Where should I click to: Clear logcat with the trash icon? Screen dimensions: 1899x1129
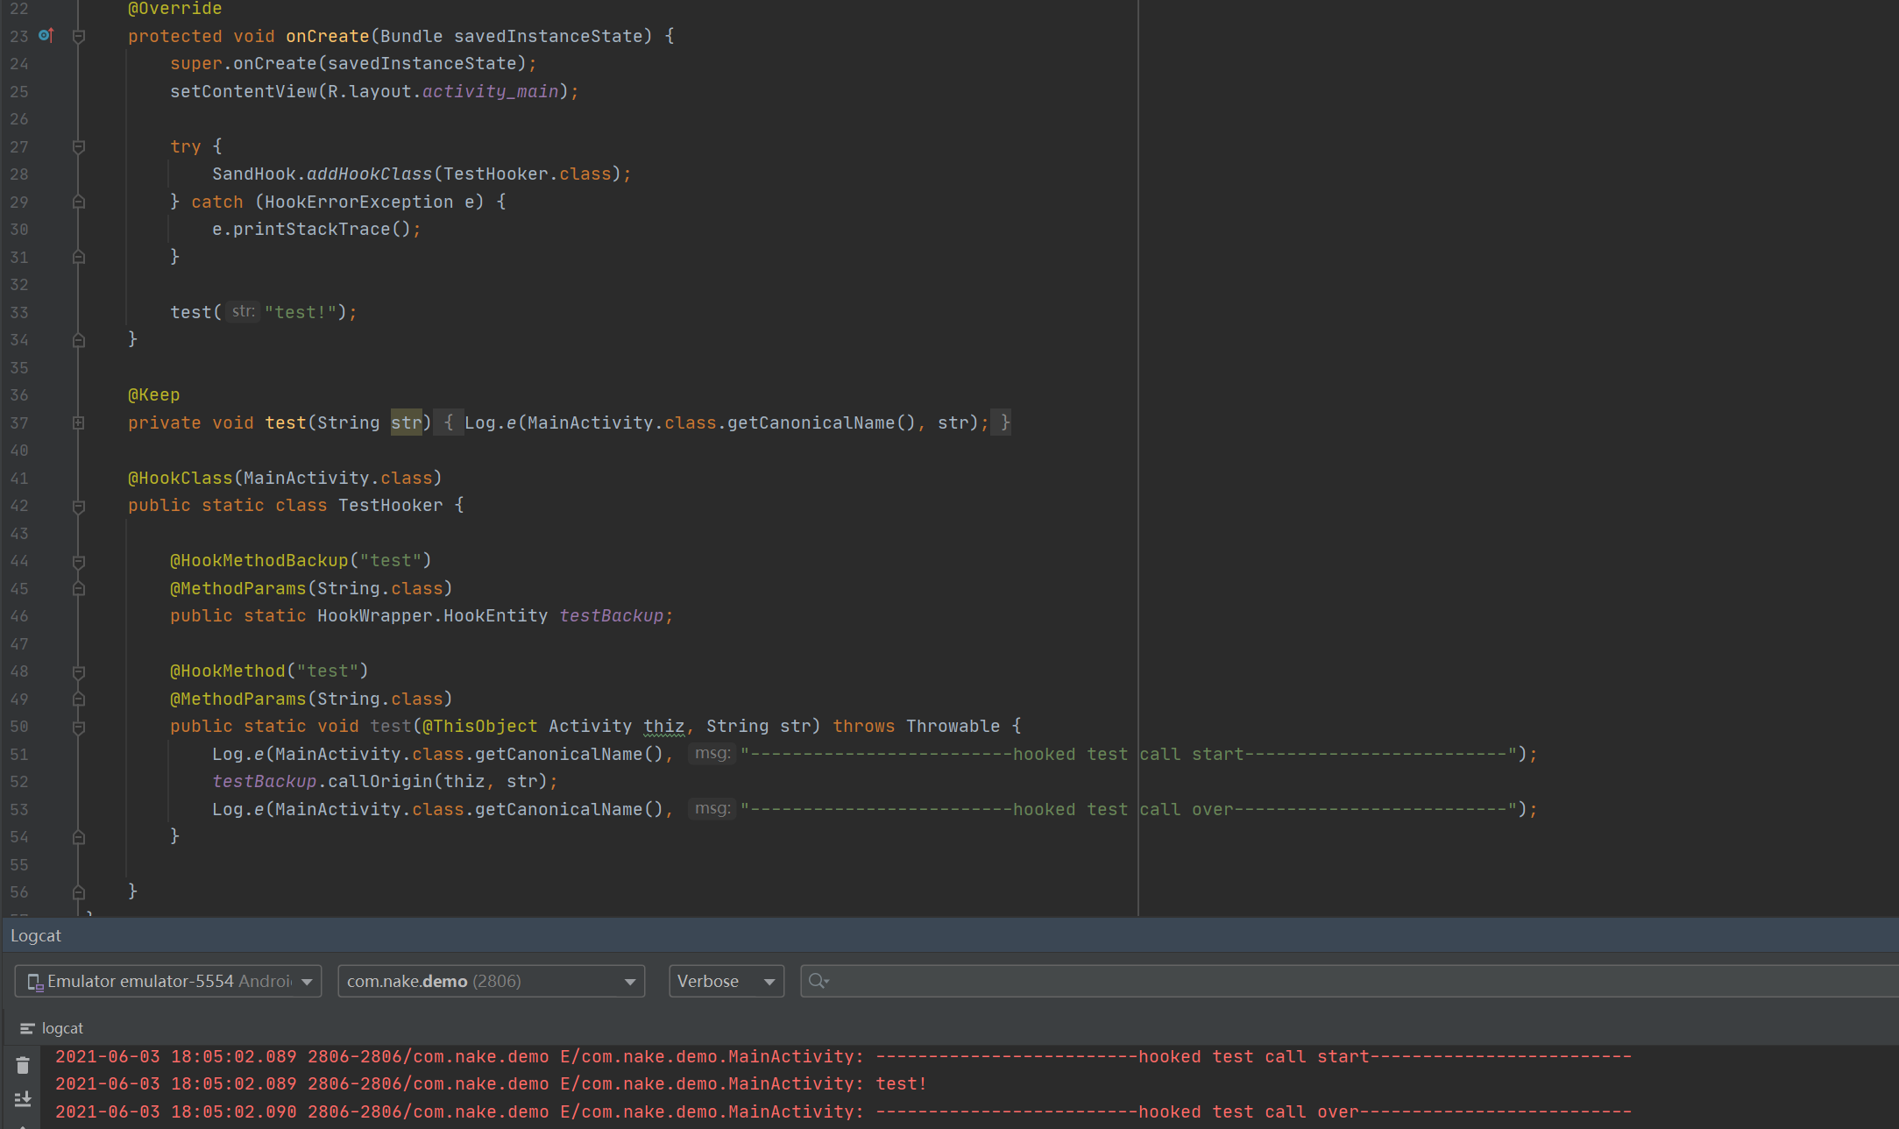coord(23,1066)
